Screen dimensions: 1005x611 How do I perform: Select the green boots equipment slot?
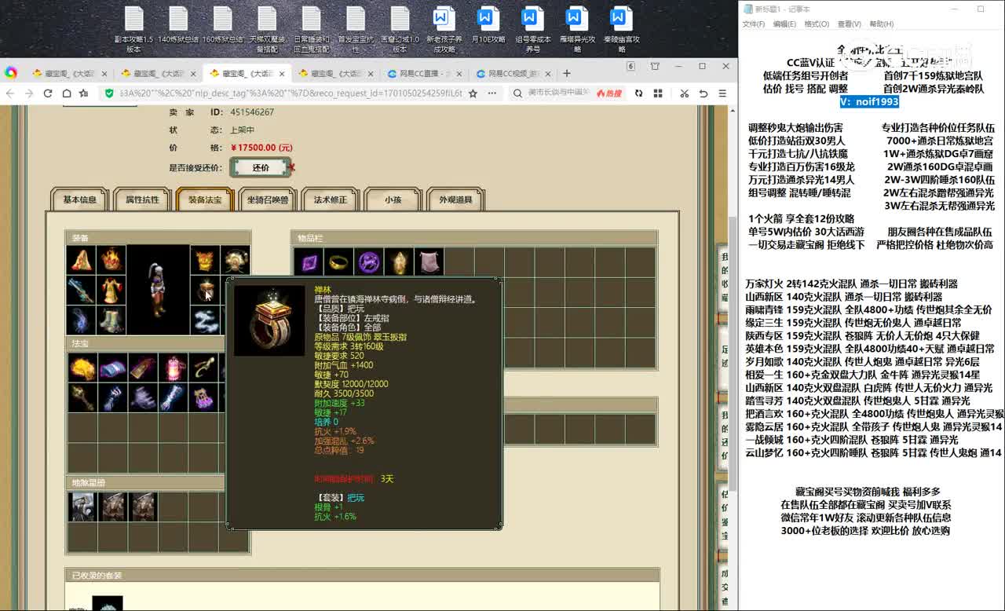[x=111, y=320]
